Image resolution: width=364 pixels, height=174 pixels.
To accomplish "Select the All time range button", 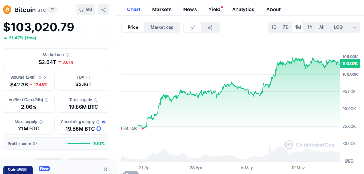I will point(322,27).
